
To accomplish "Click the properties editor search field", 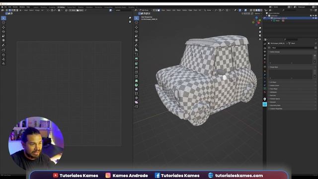I will [290, 39].
